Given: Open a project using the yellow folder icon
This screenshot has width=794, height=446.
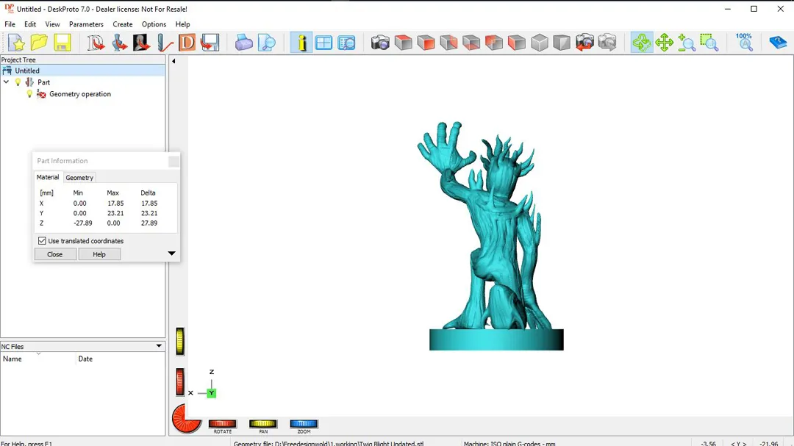Looking at the screenshot, I should click(39, 43).
